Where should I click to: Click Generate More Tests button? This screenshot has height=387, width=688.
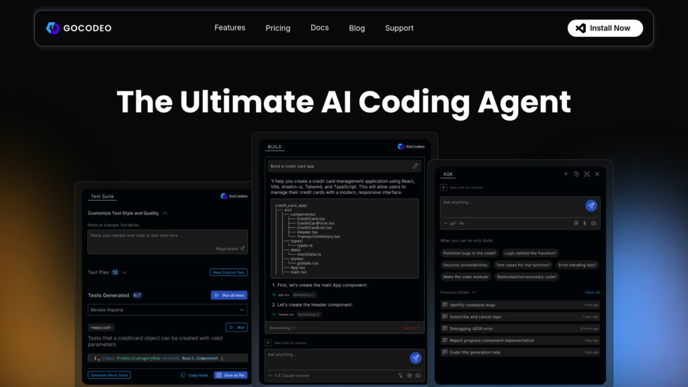(x=110, y=375)
